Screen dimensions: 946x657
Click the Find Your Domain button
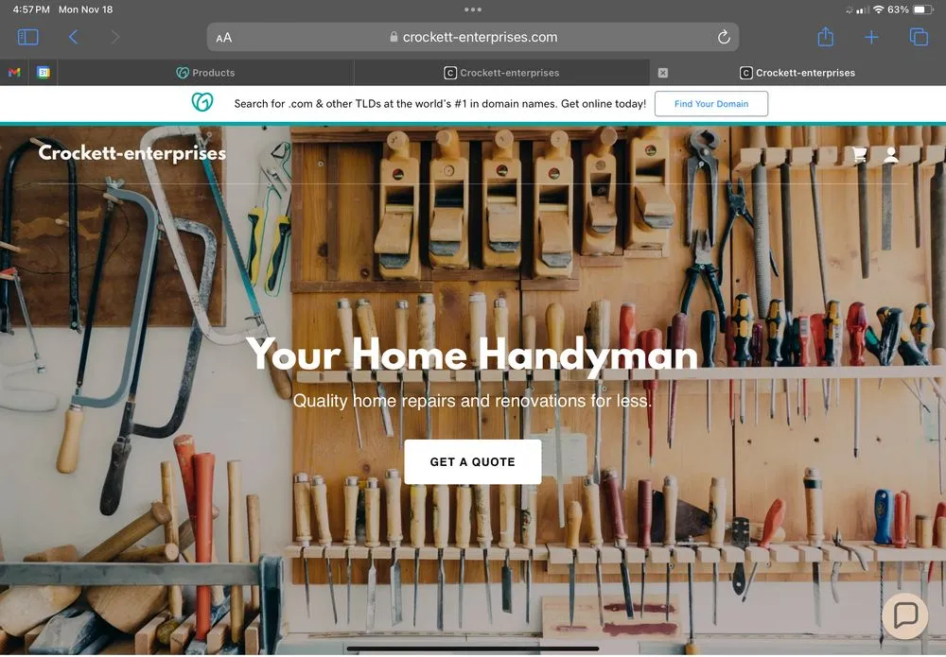[711, 104]
